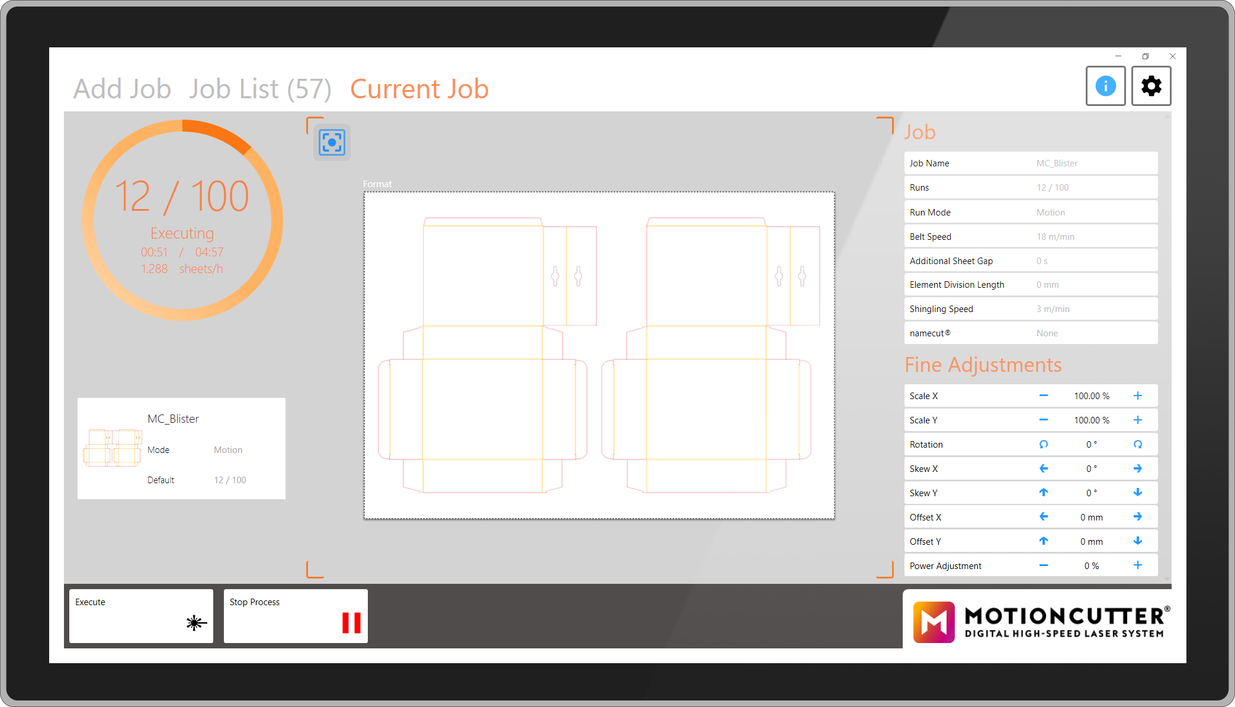Open the Job List (57) tab
Viewport: 1235px width, 707px height.
click(261, 89)
